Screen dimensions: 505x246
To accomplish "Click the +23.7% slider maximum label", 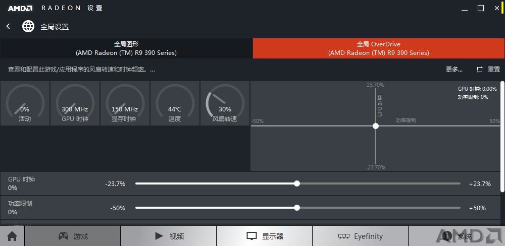I will point(480,184).
